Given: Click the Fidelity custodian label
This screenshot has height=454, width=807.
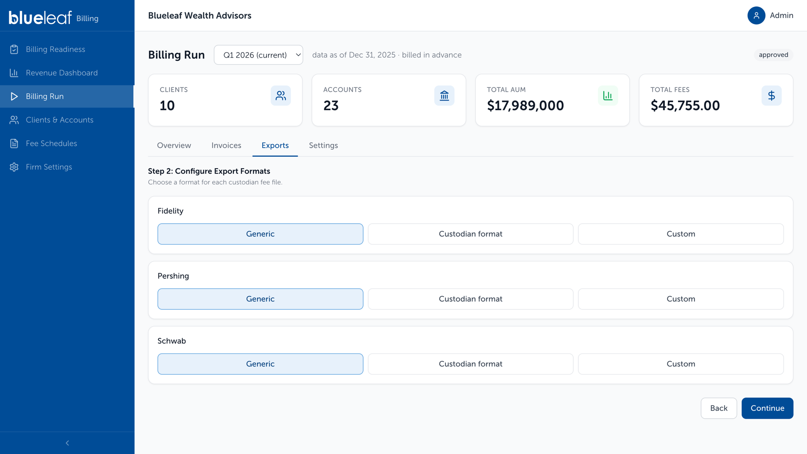Looking at the screenshot, I should (170, 211).
